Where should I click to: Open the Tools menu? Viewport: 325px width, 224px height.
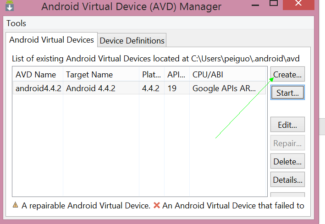[x=16, y=23]
